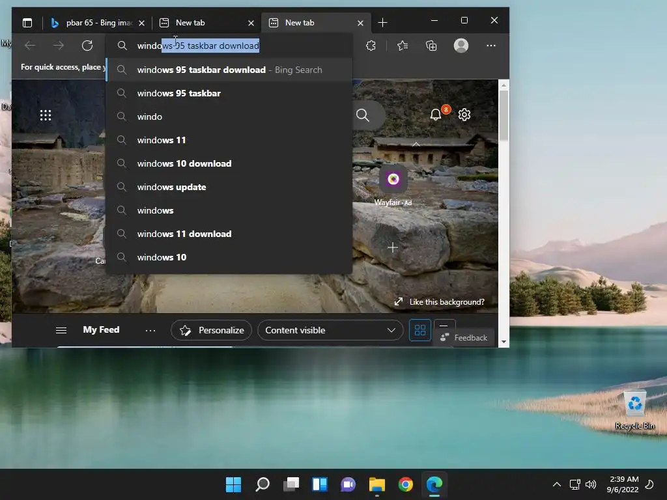Click the page search magnifier button
The image size is (667, 500).
coord(363,115)
